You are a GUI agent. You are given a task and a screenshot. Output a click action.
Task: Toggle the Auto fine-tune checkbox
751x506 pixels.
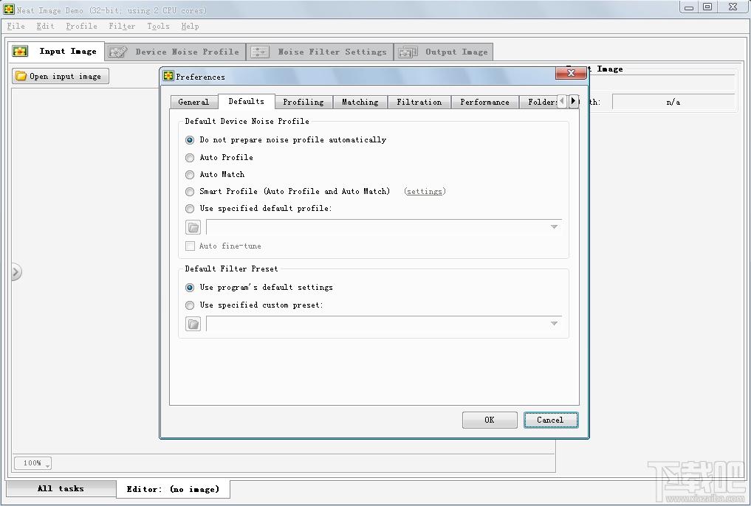pyautogui.click(x=190, y=246)
